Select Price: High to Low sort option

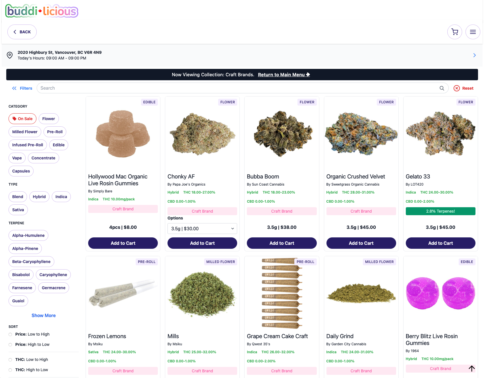click(29, 344)
